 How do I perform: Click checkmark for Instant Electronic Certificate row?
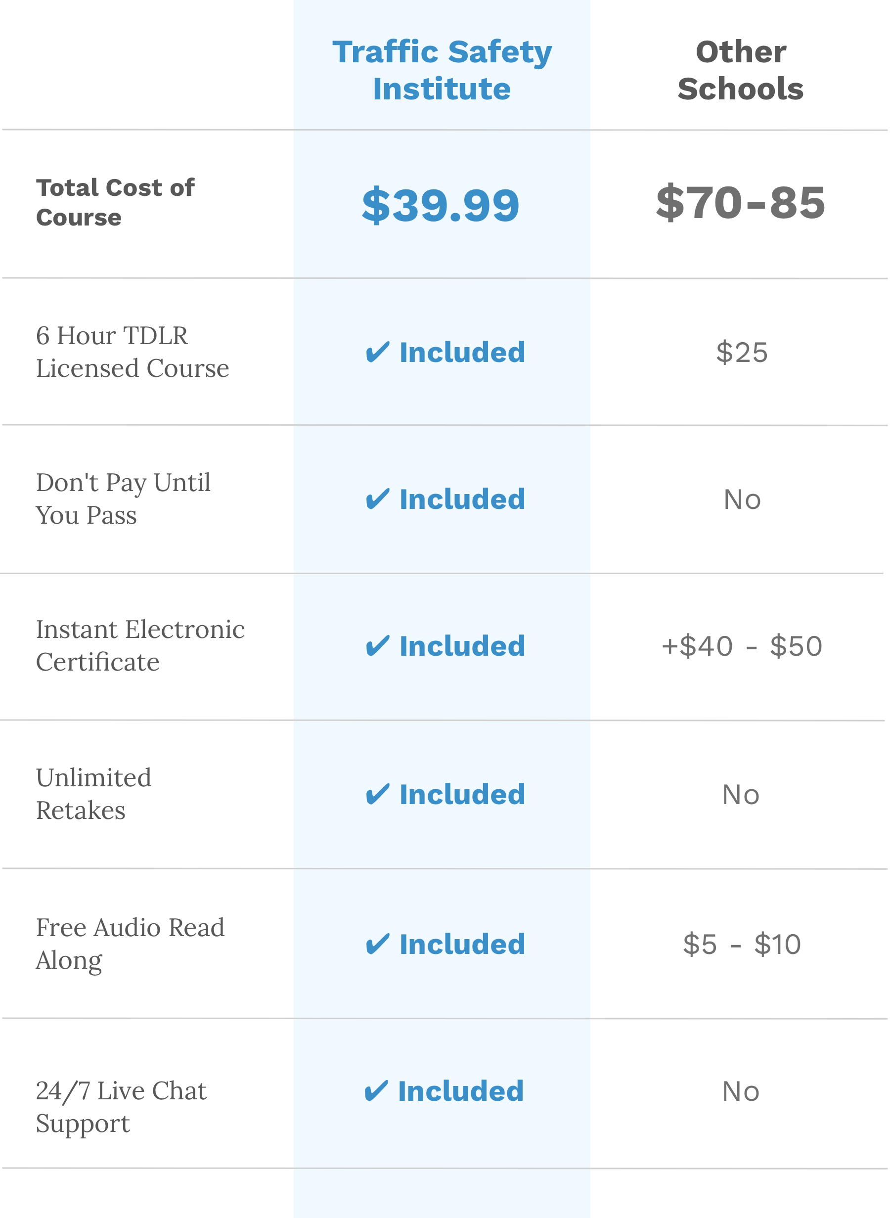coord(378,646)
